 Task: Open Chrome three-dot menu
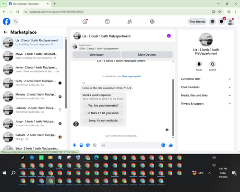tap(236, 12)
